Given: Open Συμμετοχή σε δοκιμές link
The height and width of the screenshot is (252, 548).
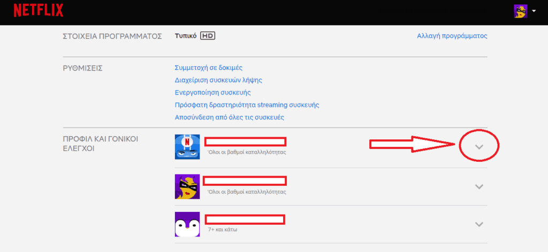Looking at the screenshot, I should point(209,68).
